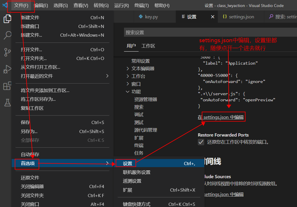Screen dimensions: 297x207
Task: Expand the 工作台 settings category
Action: pyautogui.click(x=128, y=76)
